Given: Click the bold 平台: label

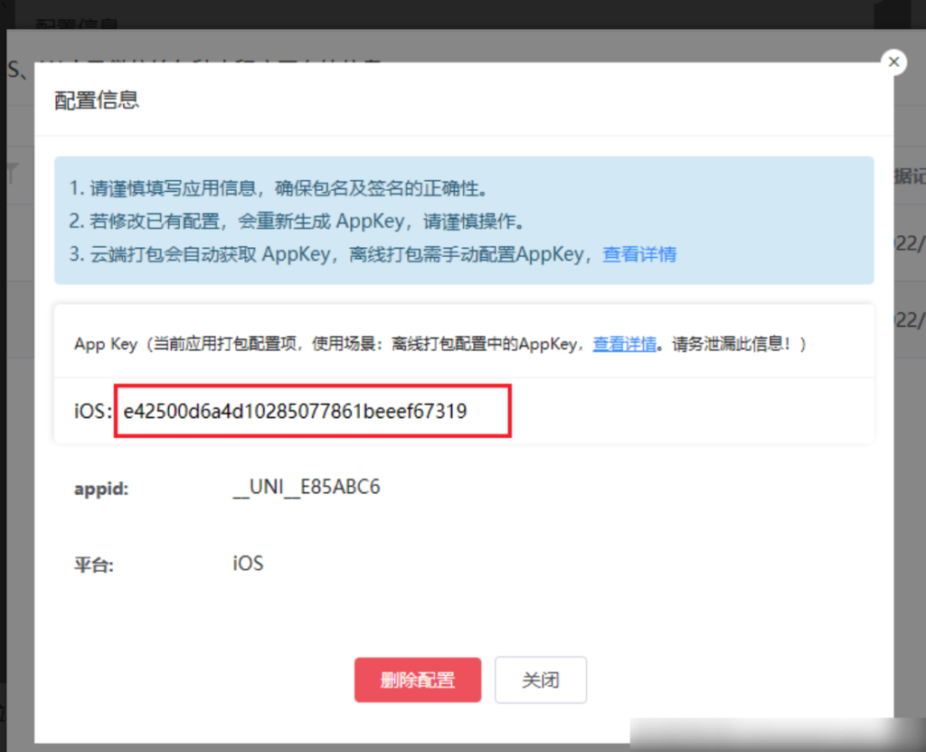Looking at the screenshot, I should click(x=93, y=565).
